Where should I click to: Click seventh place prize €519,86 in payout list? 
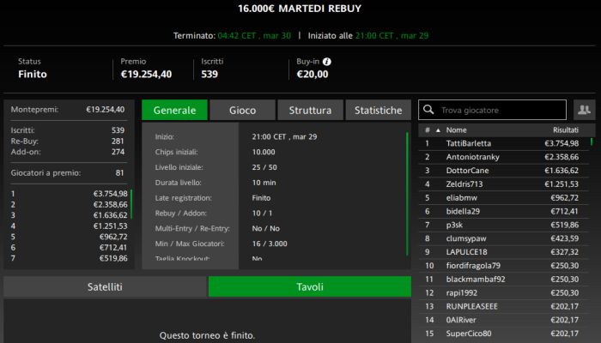coord(113,258)
